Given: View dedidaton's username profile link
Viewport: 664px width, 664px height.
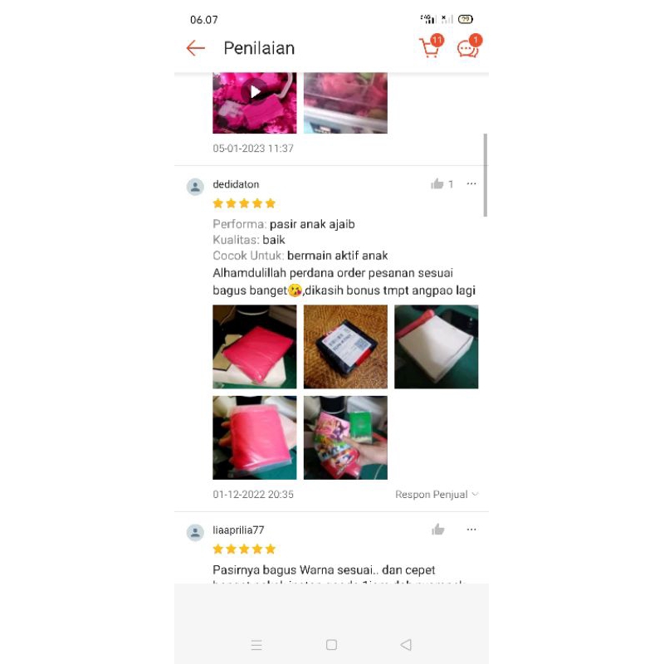Looking at the screenshot, I should coord(236,184).
